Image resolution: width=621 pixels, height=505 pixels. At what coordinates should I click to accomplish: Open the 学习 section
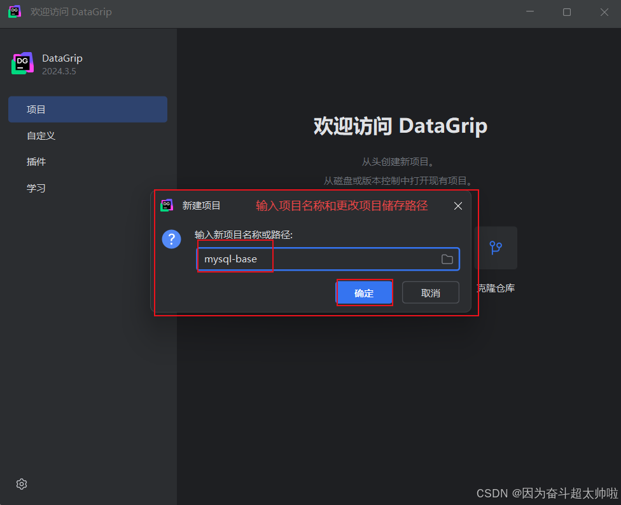[x=36, y=188]
